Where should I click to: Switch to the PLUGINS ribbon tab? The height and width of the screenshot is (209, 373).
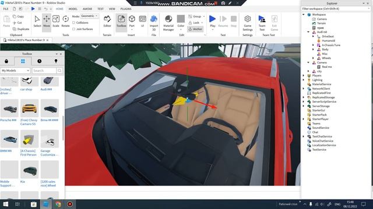coord(126,9)
